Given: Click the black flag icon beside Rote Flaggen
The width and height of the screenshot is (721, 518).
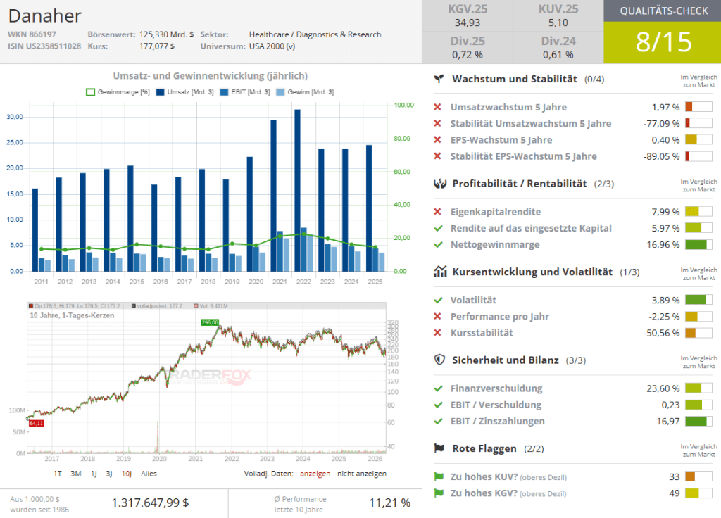Looking at the screenshot, I should coord(439,448).
